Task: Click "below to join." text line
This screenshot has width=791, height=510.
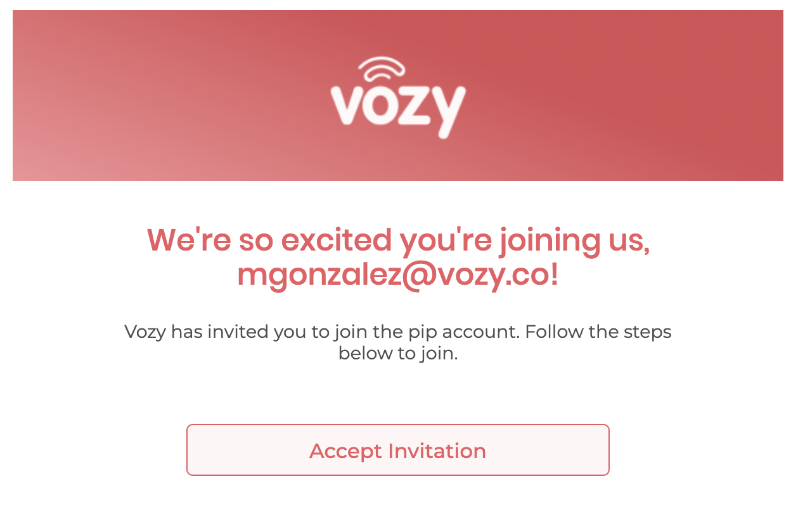Action: click(398, 353)
